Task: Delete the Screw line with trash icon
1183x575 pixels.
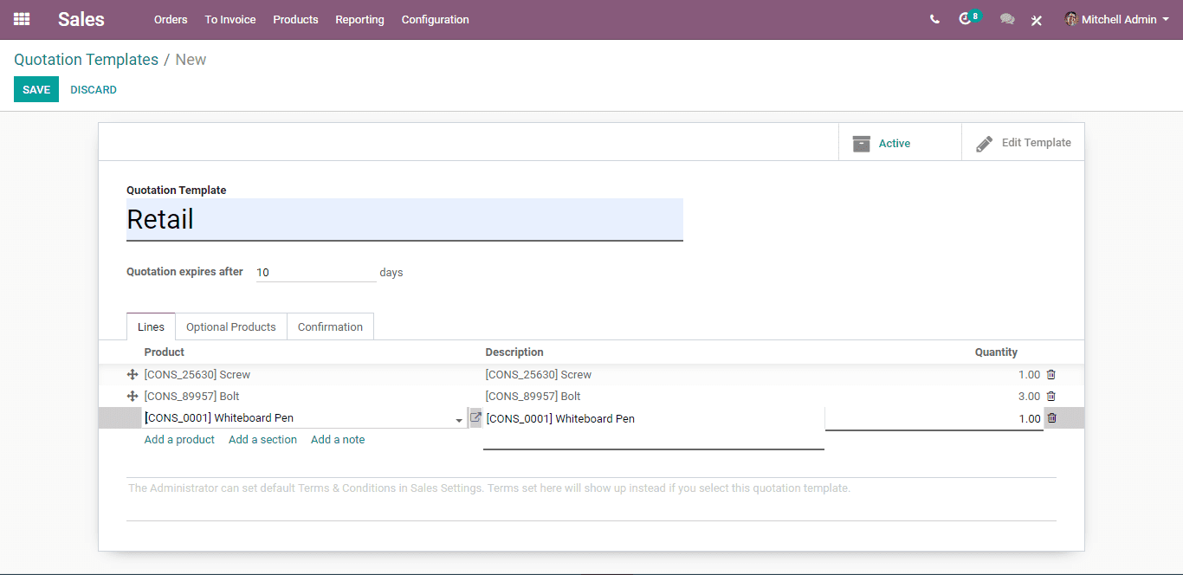Action: pos(1051,374)
